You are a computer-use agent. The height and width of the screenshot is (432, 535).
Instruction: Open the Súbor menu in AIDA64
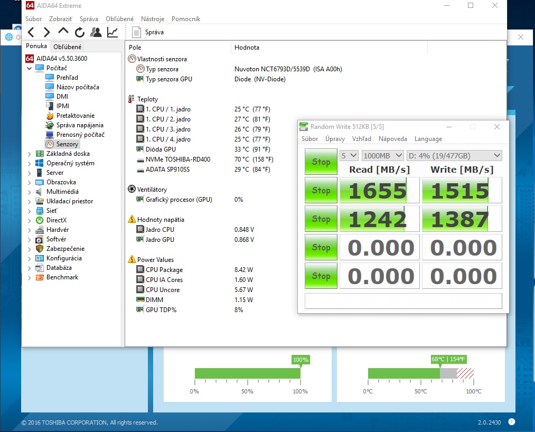click(x=33, y=19)
